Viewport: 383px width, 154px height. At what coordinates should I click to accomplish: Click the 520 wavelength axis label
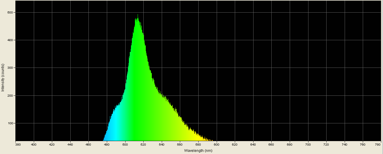tap(144, 144)
